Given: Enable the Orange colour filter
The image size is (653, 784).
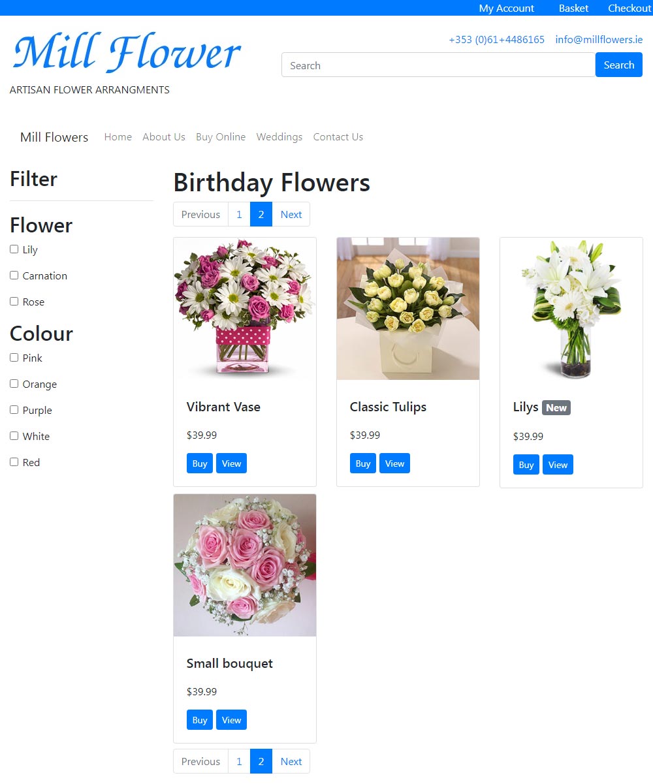Looking at the screenshot, I should 14,384.
